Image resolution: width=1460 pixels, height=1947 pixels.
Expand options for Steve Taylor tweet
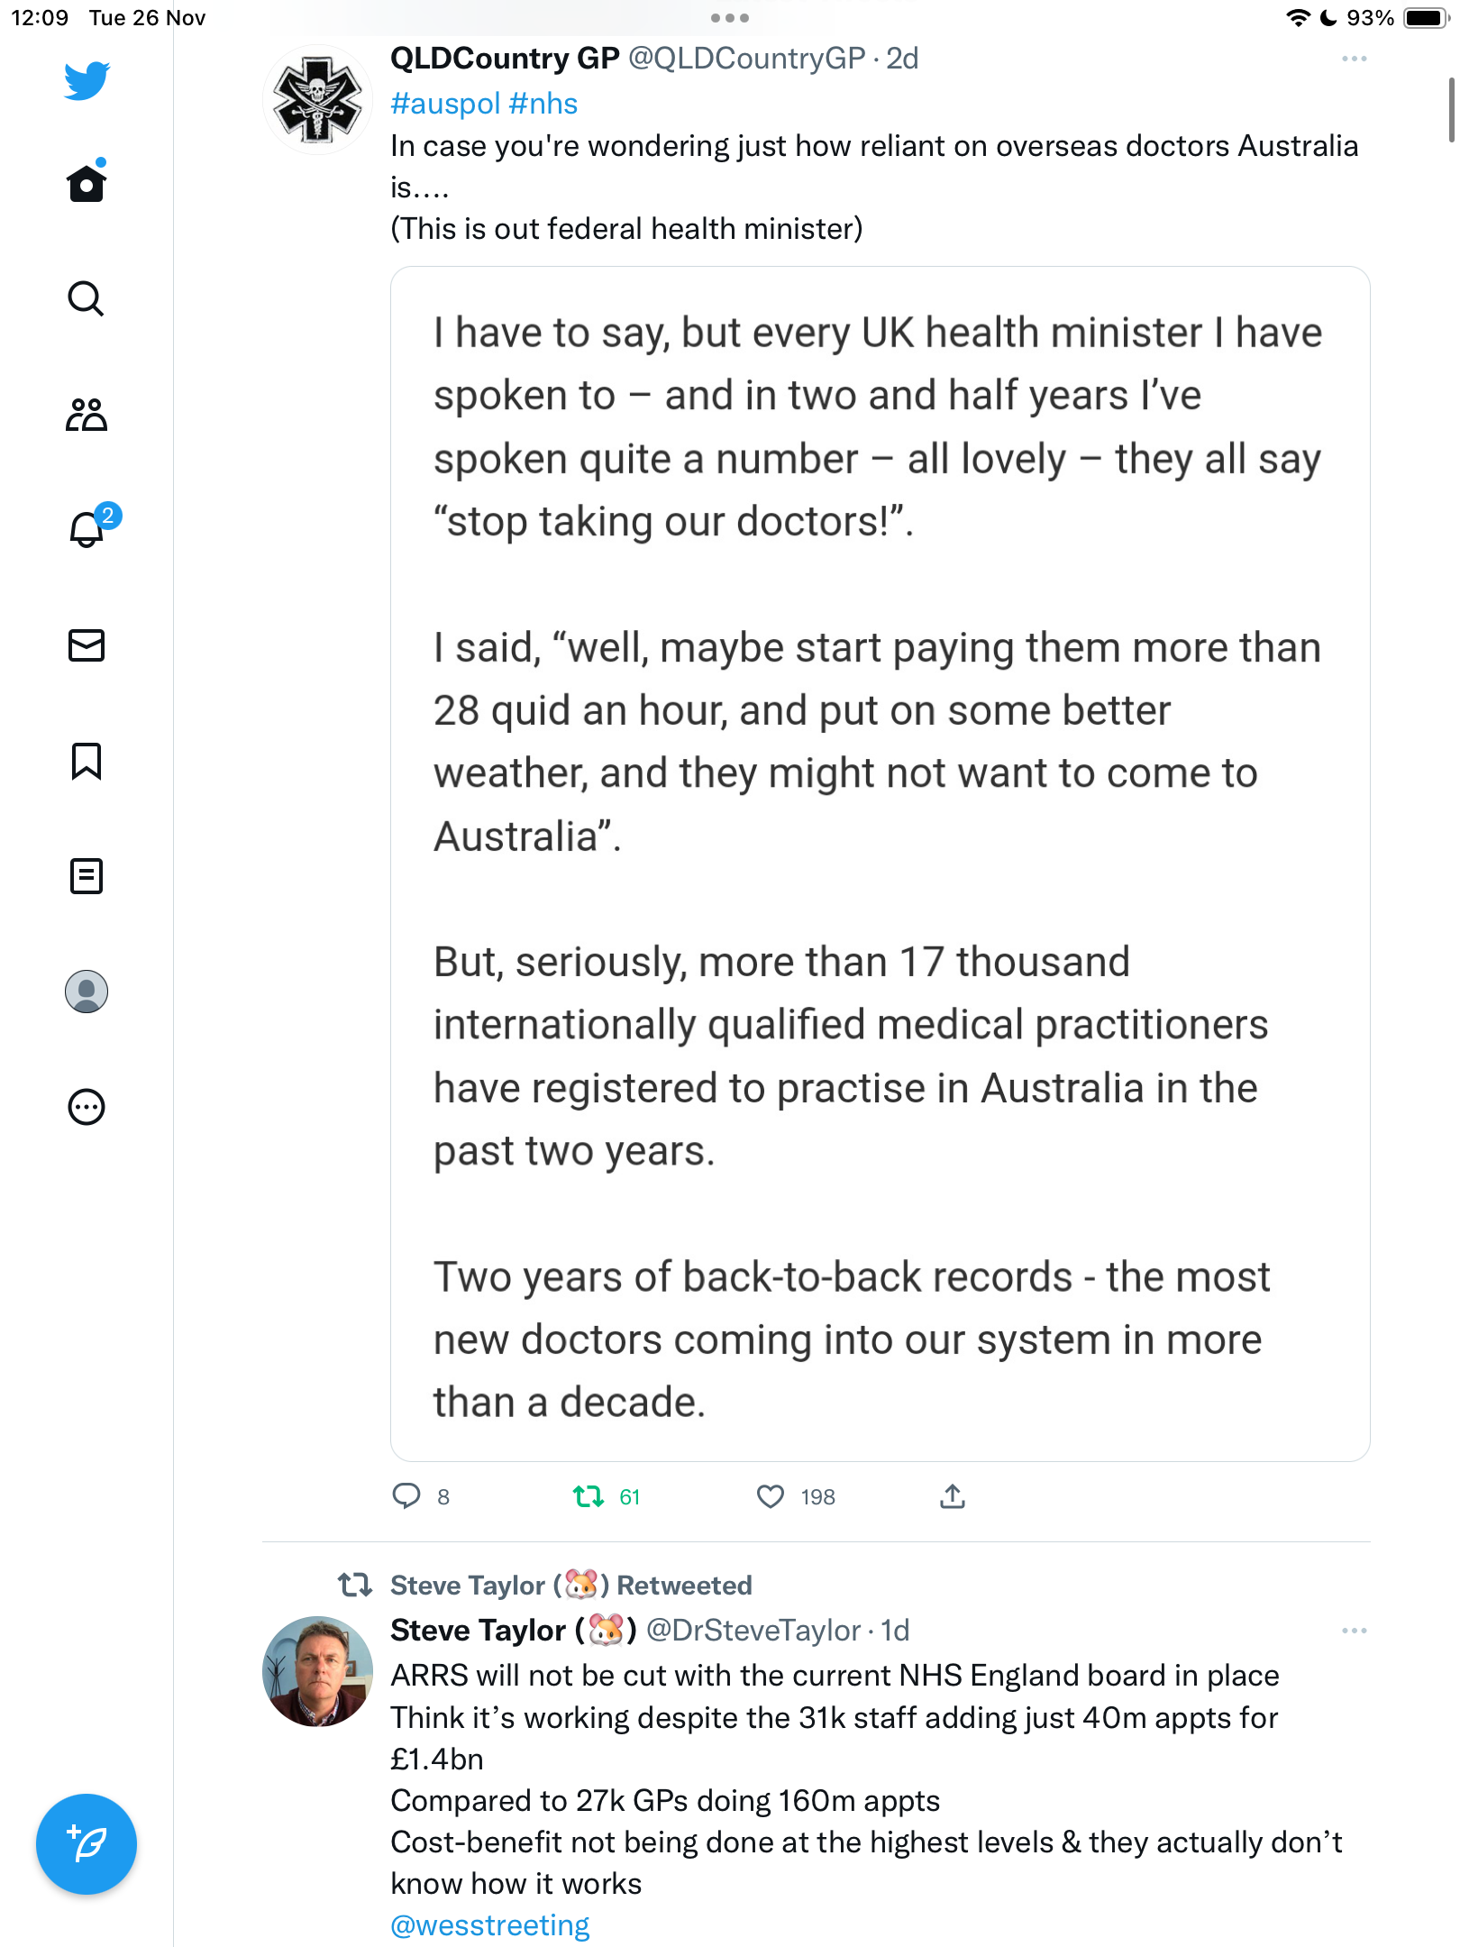(x=1354, y=1631)
